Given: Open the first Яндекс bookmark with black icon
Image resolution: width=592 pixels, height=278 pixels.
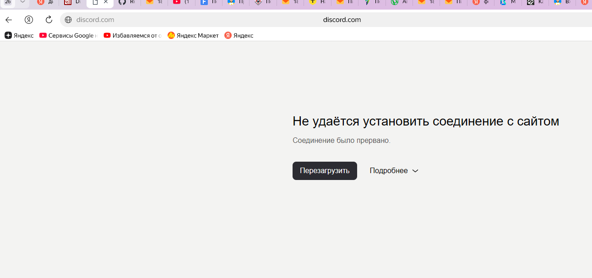Looking at the screenshot, I should (x=19, y=35).
